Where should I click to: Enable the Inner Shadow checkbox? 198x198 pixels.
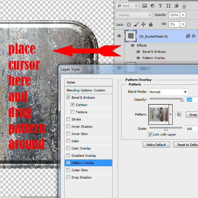68,126
